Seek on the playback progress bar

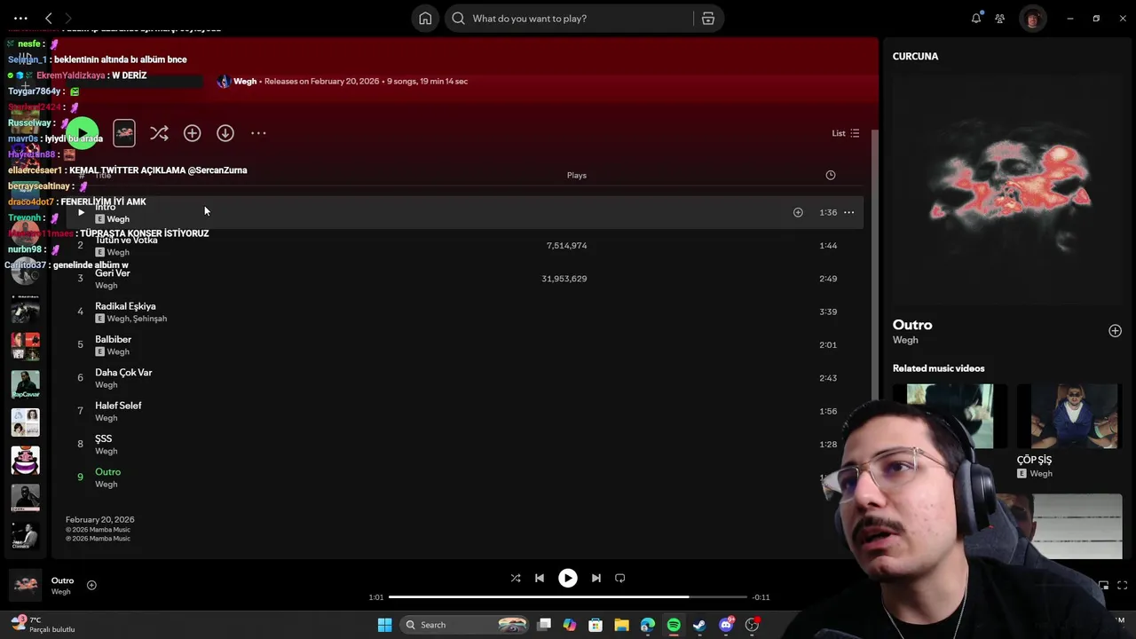(568, 597)
